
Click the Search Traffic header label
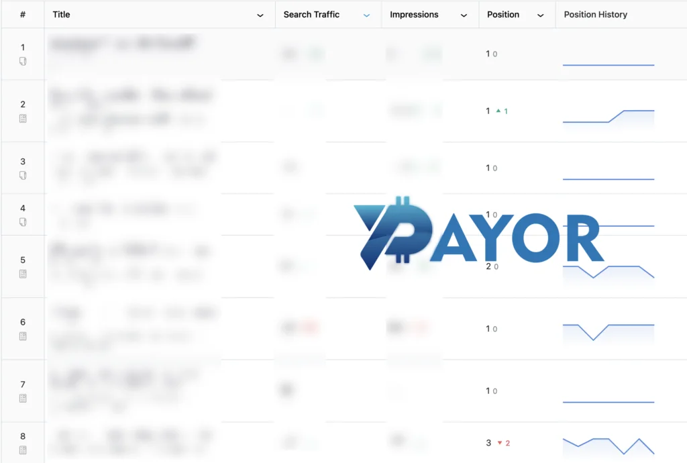click(x=311, y=15)
